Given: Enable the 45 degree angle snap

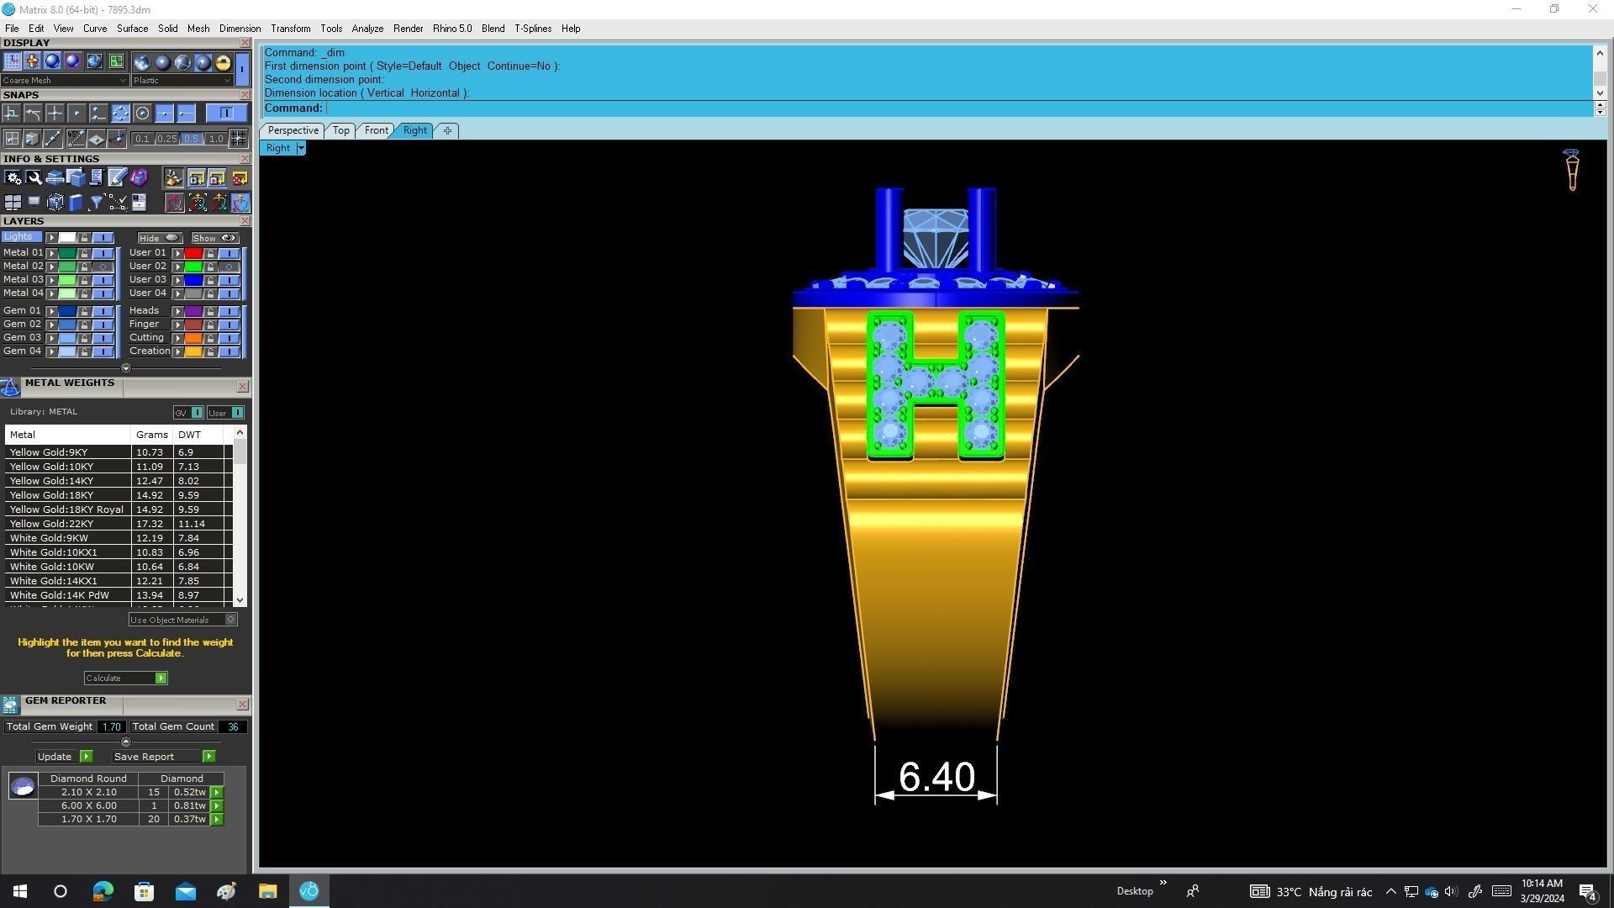Looking at the screenshot, I should pos(76,139).
